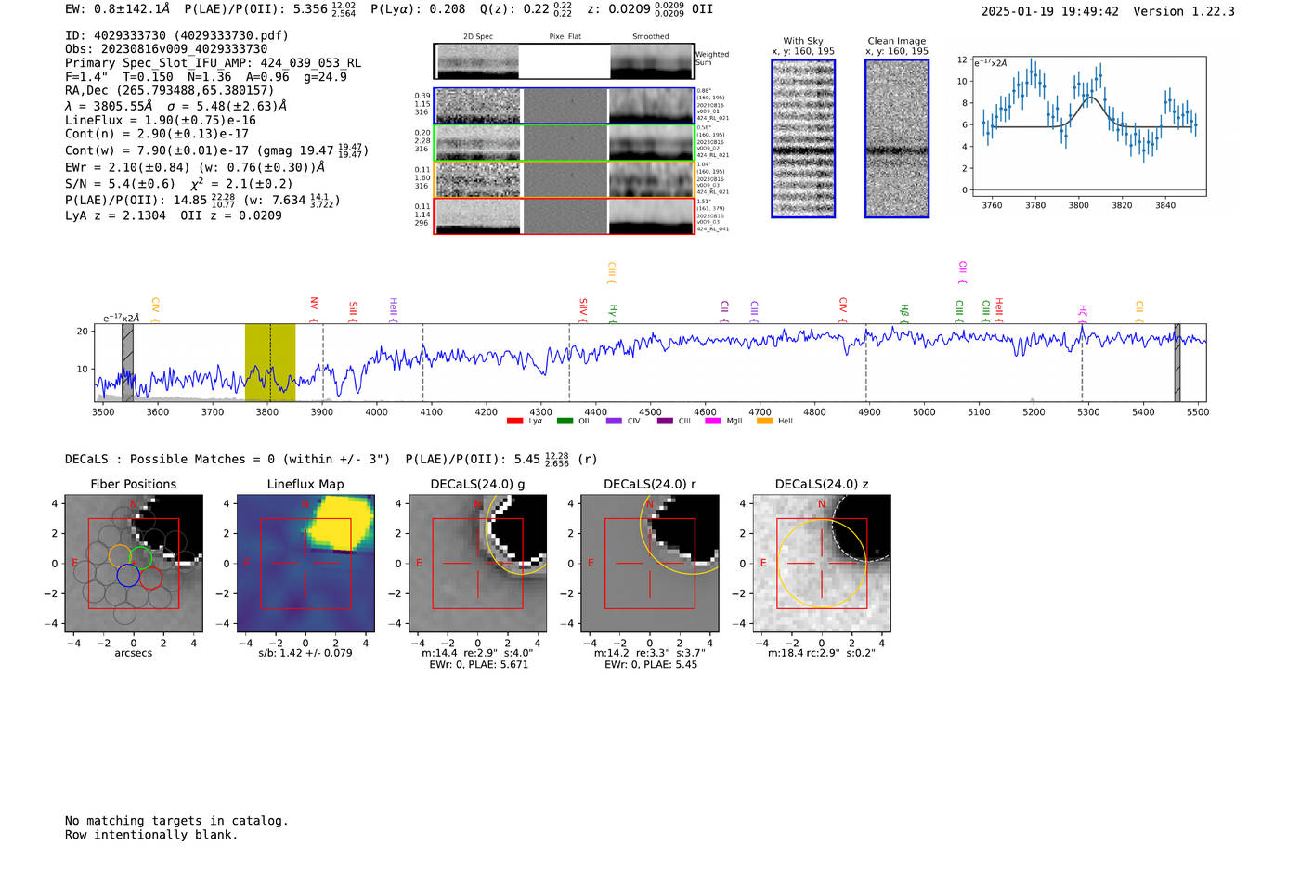This screenshot has height=885, width=1300.
Task: Click the EW: 0.8±142.1Å header value
Action: pyautogui.click(x=118, y=9)
